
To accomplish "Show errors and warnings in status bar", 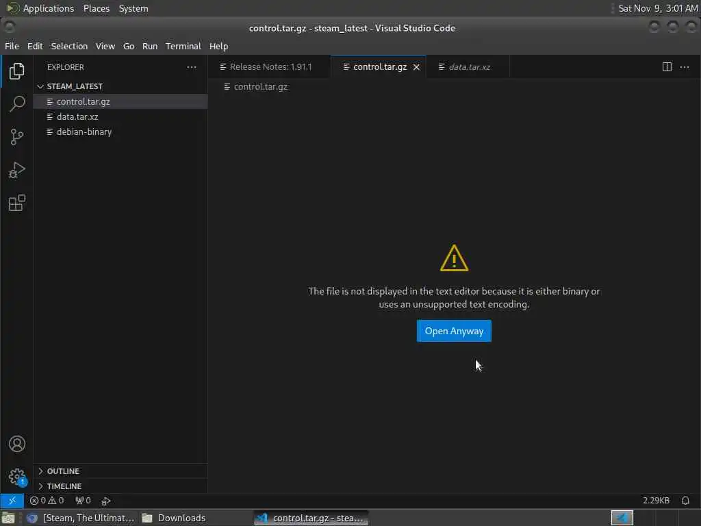I will pos(47,501).
